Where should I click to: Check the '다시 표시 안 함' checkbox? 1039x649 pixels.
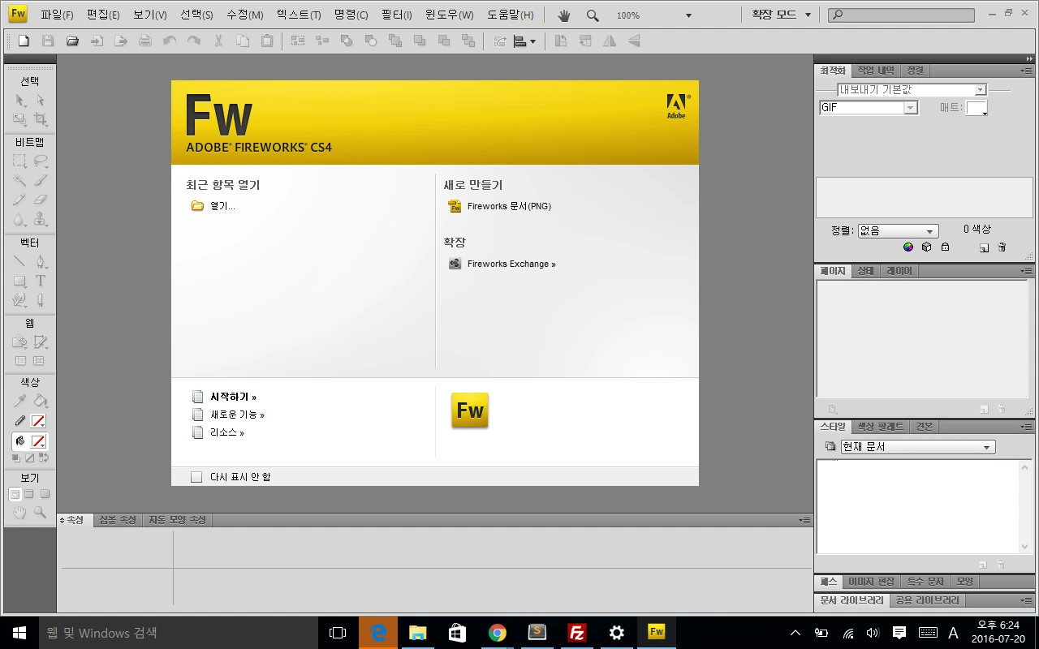click(x=196, y=477)
